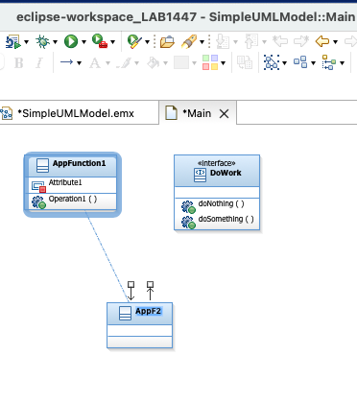Click the gear icon beside doSomething
Screen dimensions: 357x402
pos(188,223)
